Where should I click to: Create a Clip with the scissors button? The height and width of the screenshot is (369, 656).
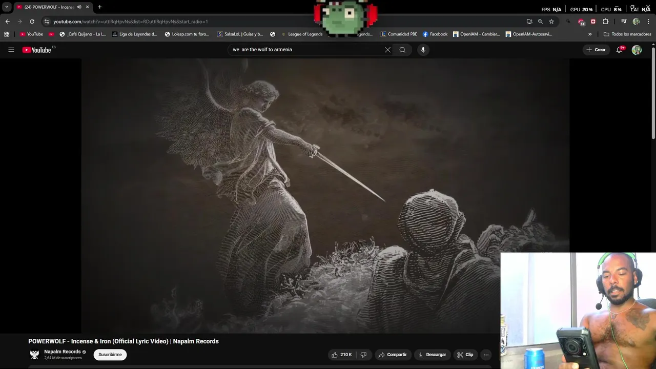point(465,355)
